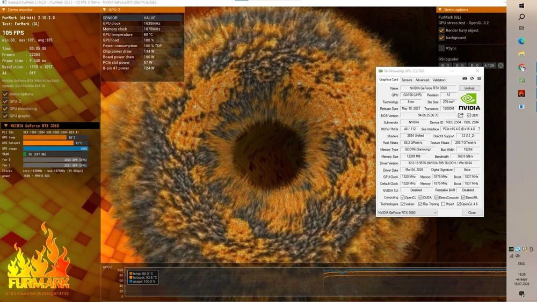
Task: Uncheck the background checkbox in Demo options
Action: coord(441,38)
